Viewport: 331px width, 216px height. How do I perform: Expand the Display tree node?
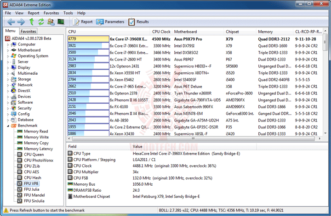click(8, 68)
